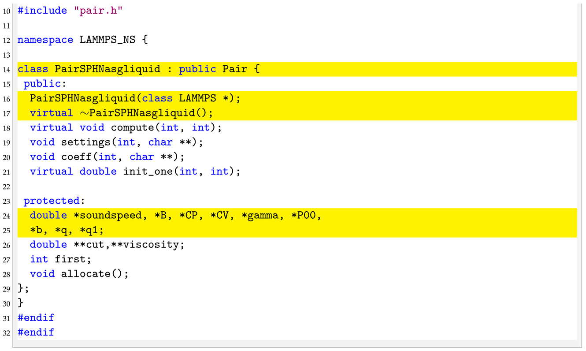Click line number 13 in the gutter
The width and height of the screenshot is (586, 351).
[x=6, y=55]
